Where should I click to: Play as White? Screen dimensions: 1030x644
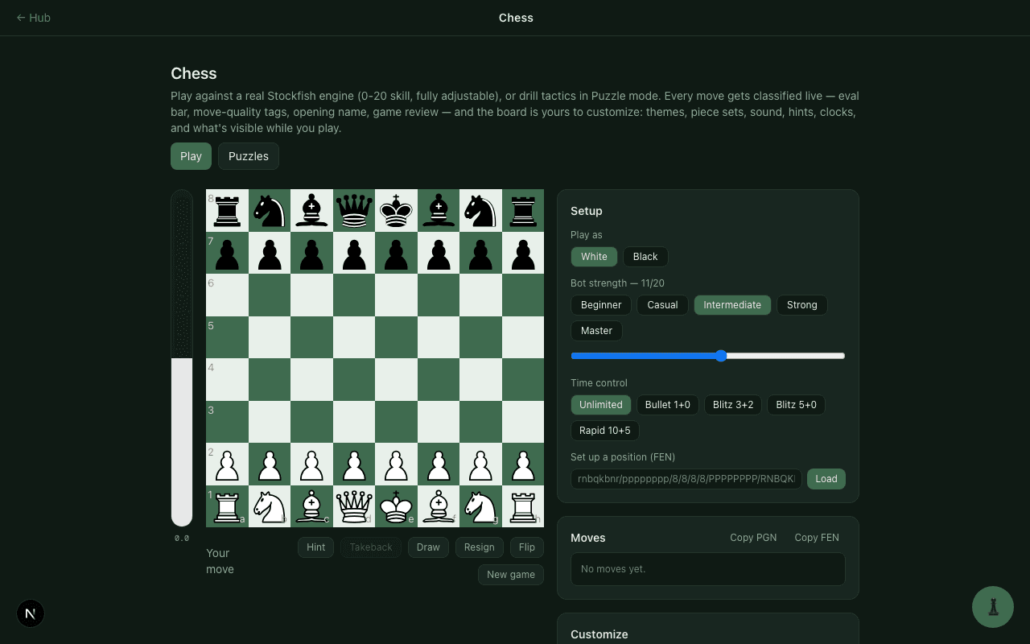point(594,257)
